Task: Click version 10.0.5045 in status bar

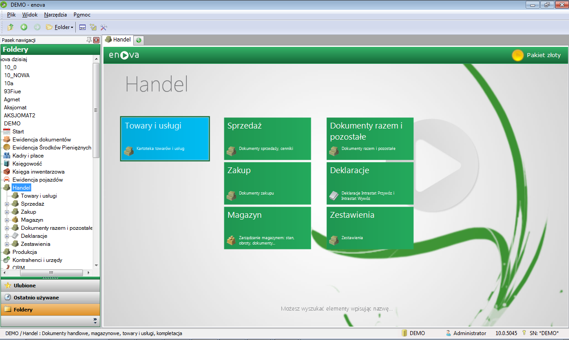Action: coord(506,333)
